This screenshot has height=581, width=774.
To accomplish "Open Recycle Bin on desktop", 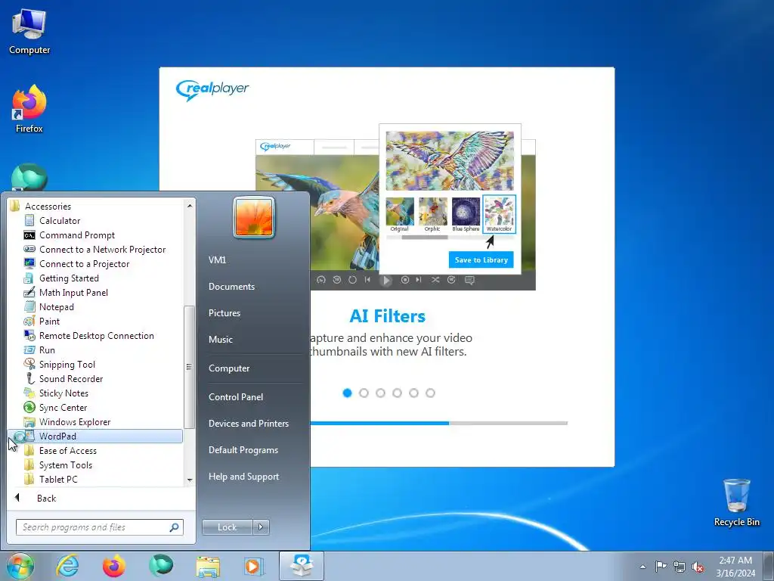I will 736,502.
